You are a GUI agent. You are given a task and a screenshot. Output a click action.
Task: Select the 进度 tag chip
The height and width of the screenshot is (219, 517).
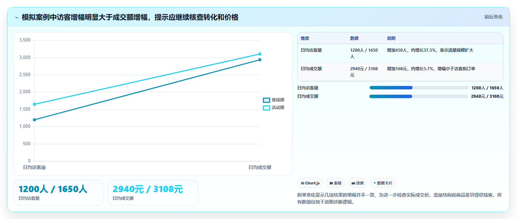357,183
